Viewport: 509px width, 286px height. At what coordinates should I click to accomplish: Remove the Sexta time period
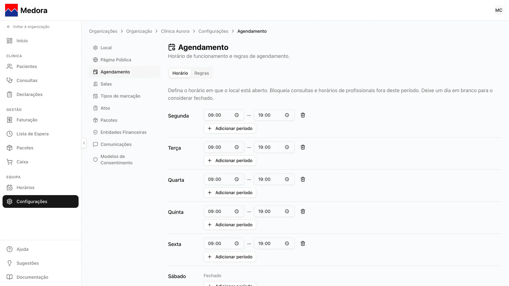tap(303, 243)
